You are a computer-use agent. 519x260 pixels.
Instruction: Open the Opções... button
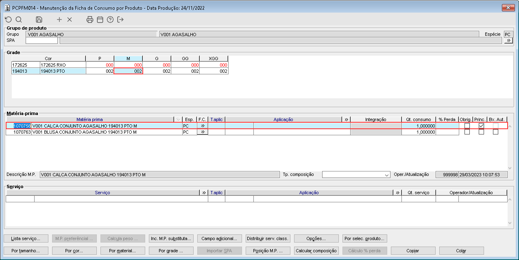click(x=317, y=238)
